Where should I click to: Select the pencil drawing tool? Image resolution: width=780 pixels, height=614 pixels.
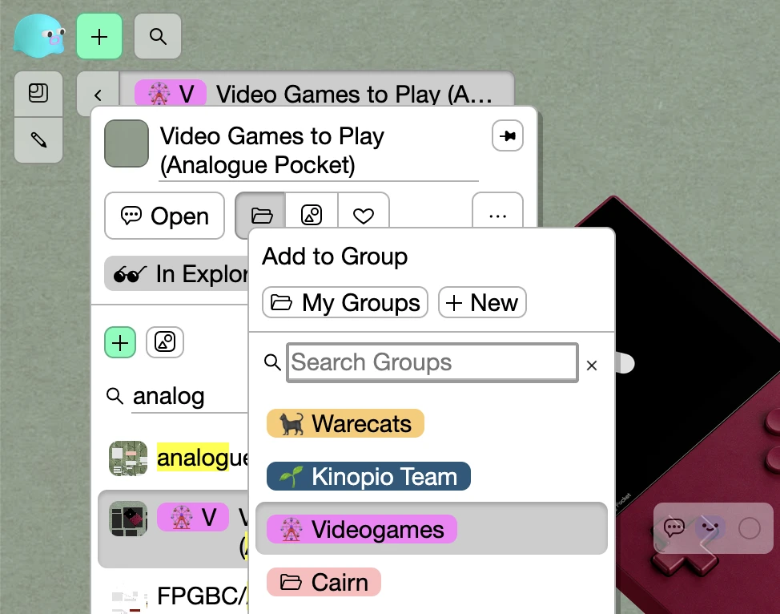(x=38, y=140)
